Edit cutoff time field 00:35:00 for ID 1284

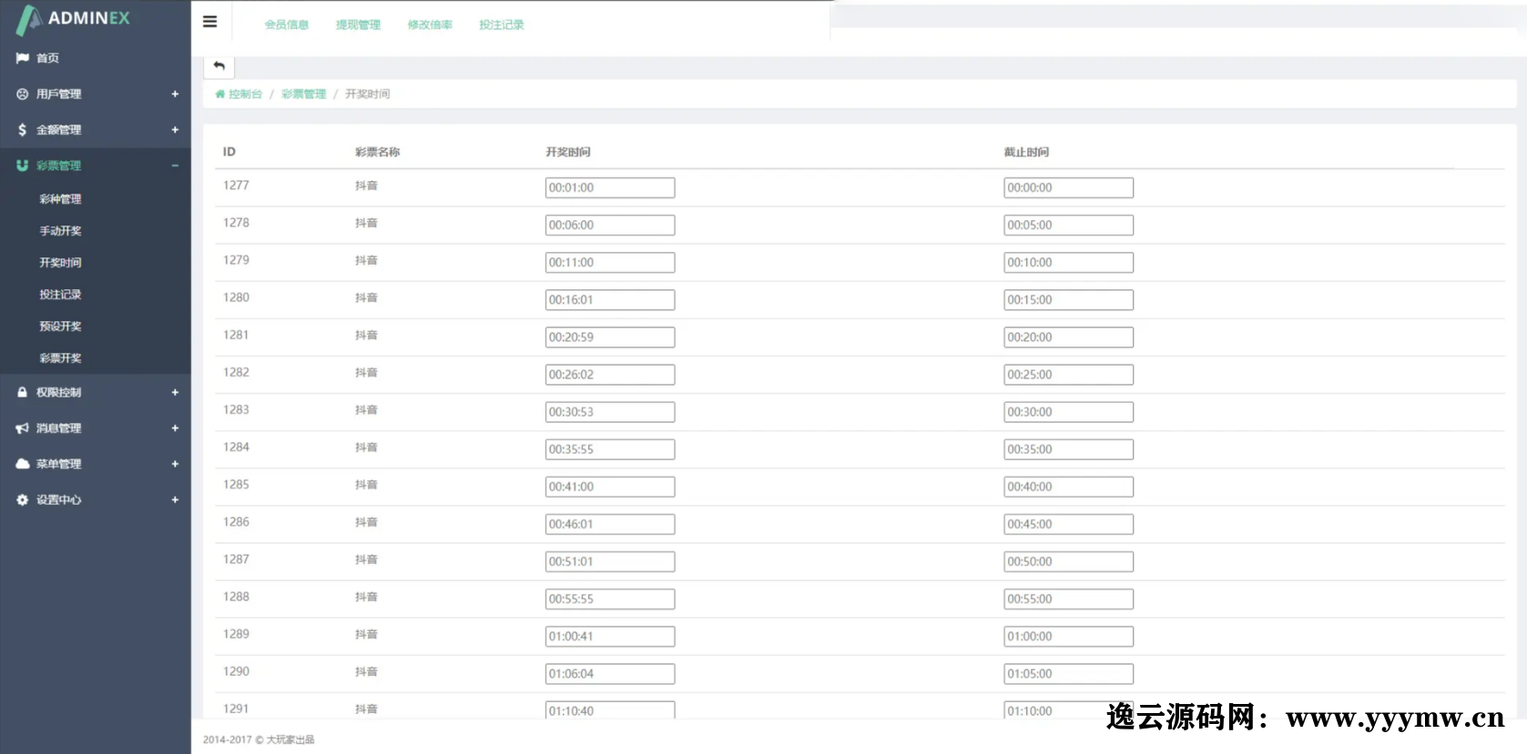pos(1068,449)
